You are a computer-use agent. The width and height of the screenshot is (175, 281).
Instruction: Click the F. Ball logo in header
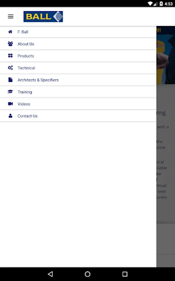[x=43, y=17]
